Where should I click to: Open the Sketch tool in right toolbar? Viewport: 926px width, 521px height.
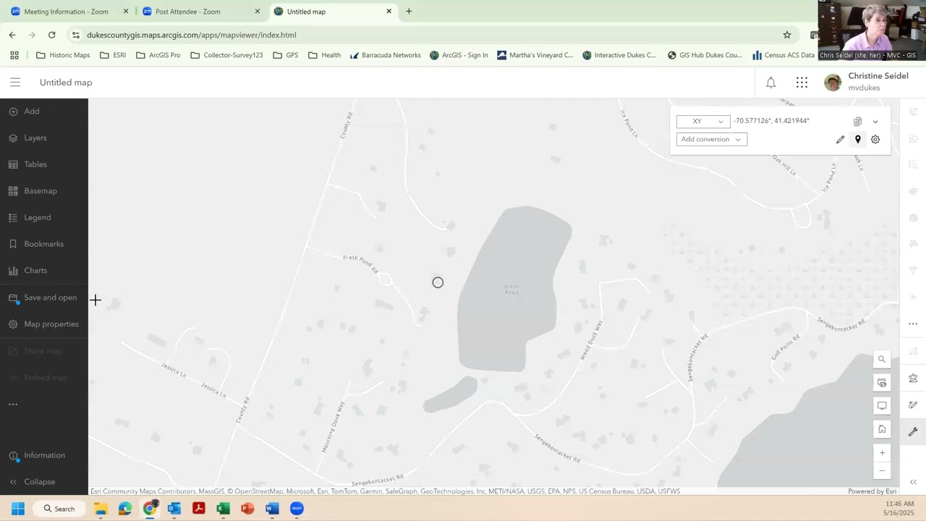pos(913,405)
